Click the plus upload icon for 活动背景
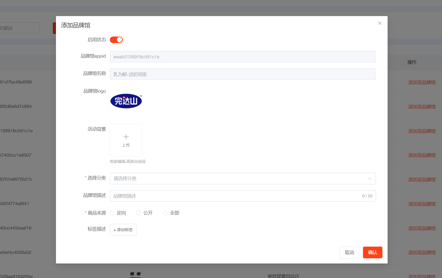 126,137
